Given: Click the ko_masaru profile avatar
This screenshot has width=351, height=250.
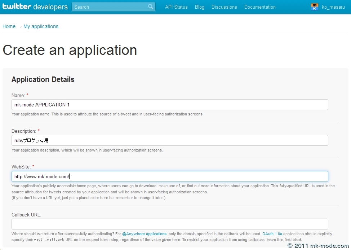Looking at the screenshot, I should click(315, 7).
